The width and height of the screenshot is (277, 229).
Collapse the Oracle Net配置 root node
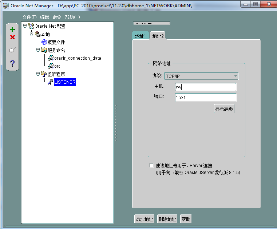click(25, 26)
